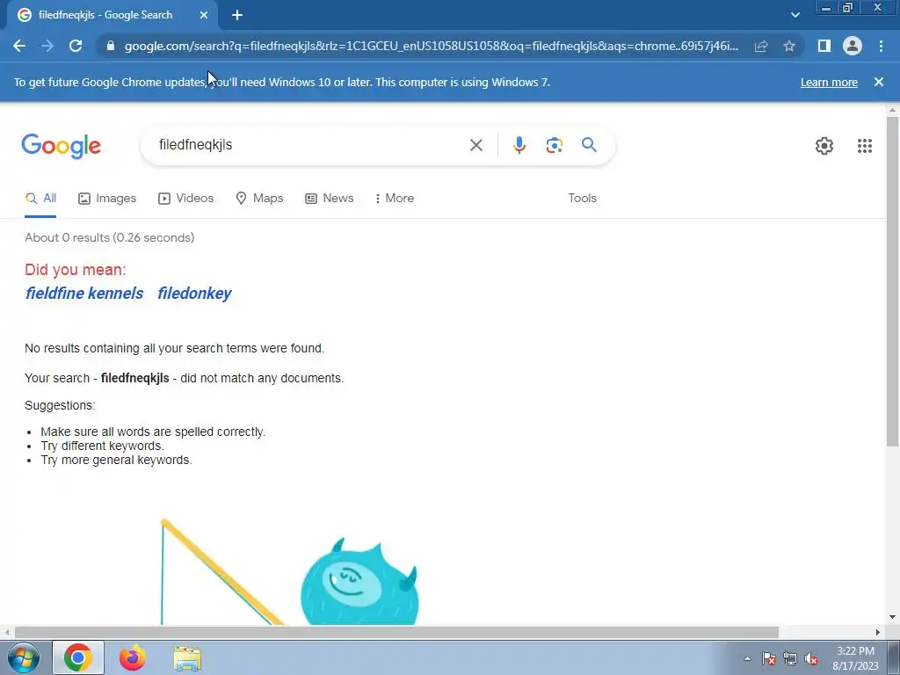This screenshot has width=900, height=675.
Task: Open Chrome's three-dot menu
Action: (x=881, y=46)
